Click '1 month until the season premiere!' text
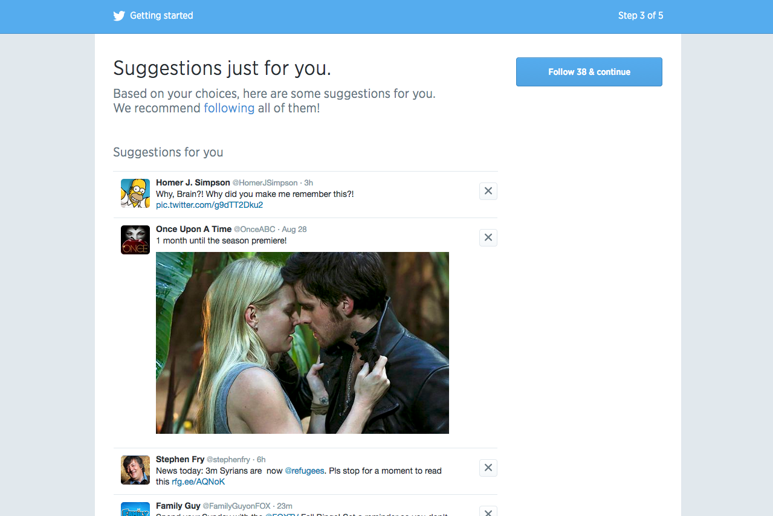The height and width of the screenshot is (516, 773). [221, 240]
